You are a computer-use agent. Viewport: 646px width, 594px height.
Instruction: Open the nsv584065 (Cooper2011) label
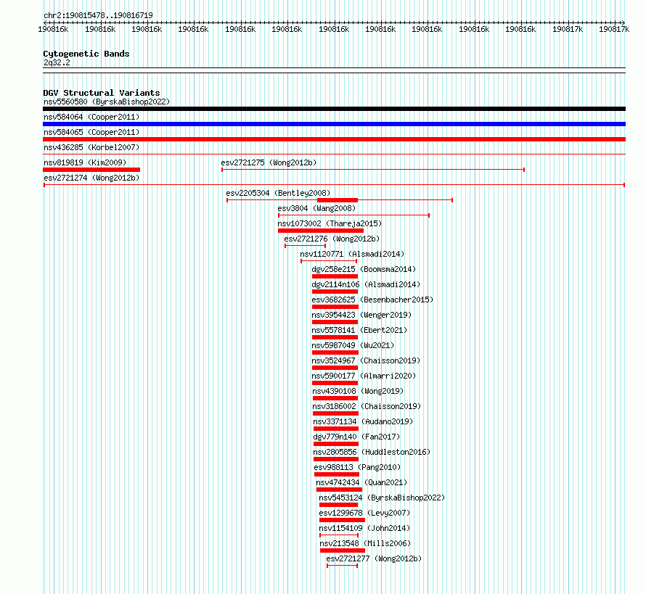(x=91, y=132)
